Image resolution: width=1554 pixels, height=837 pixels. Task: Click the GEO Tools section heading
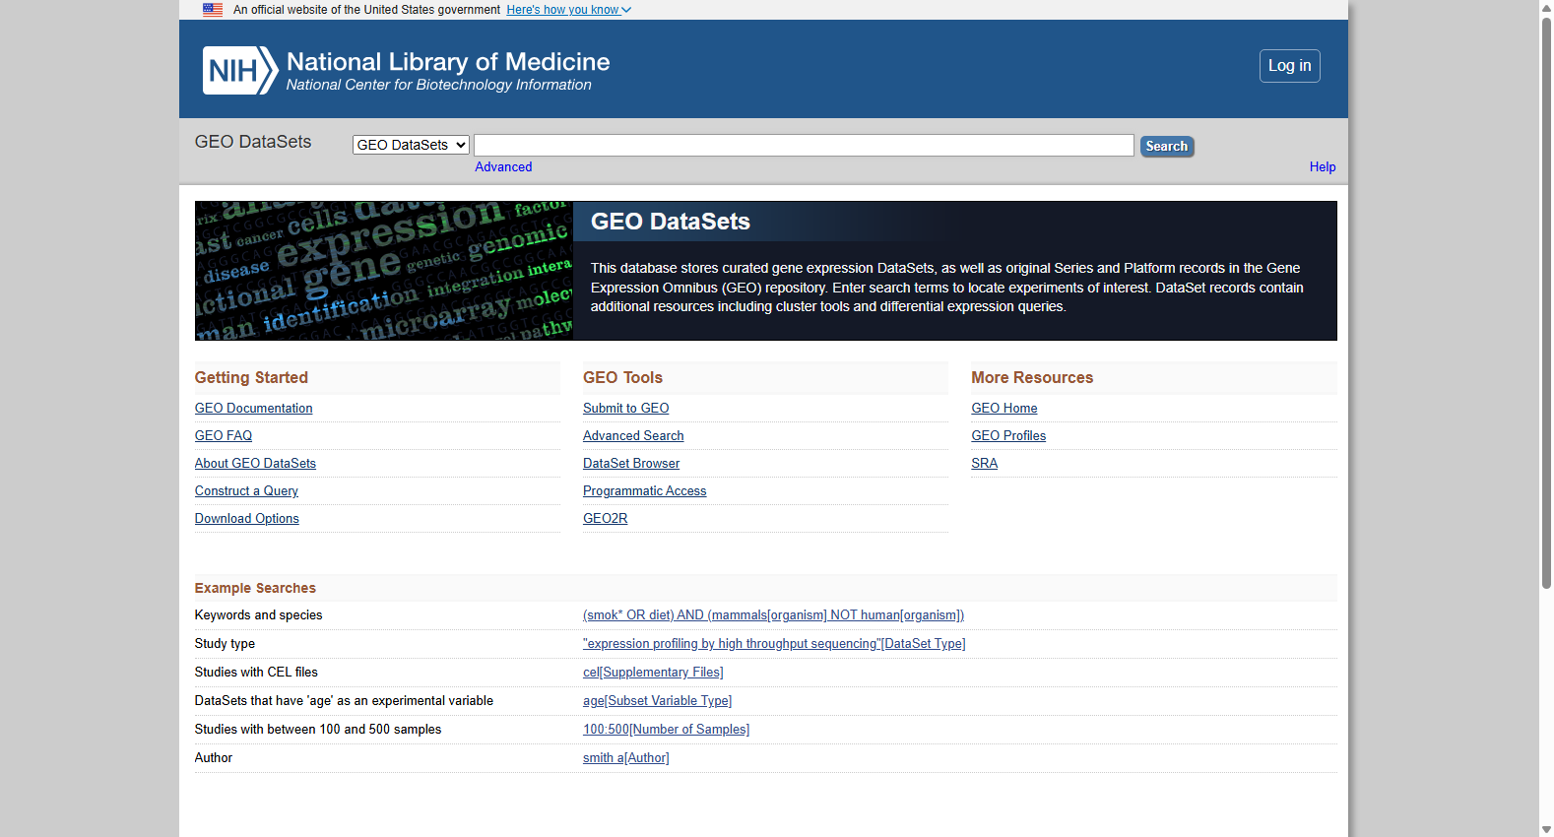point(622,378)
